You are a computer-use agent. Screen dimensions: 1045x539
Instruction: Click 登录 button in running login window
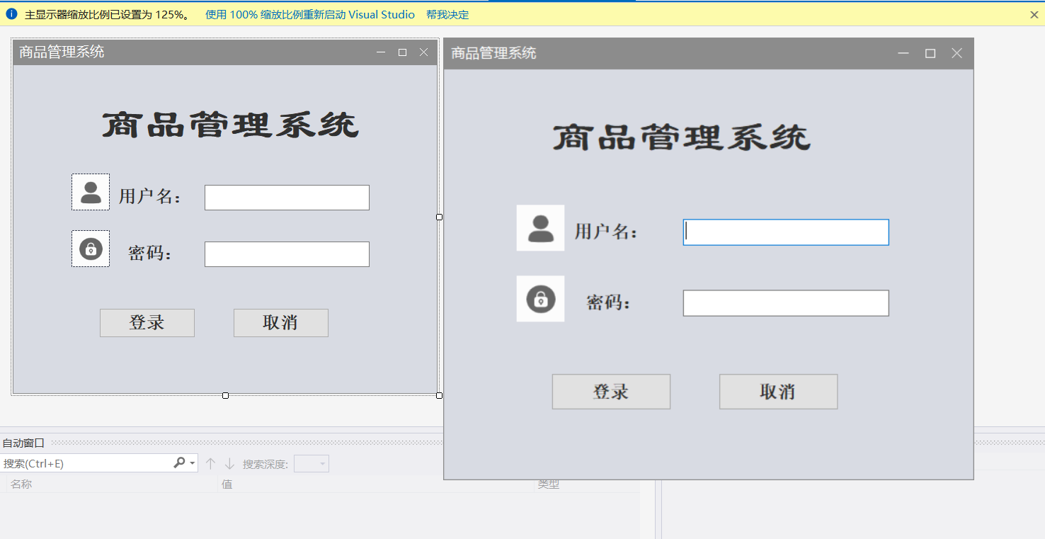click(611, 392)
